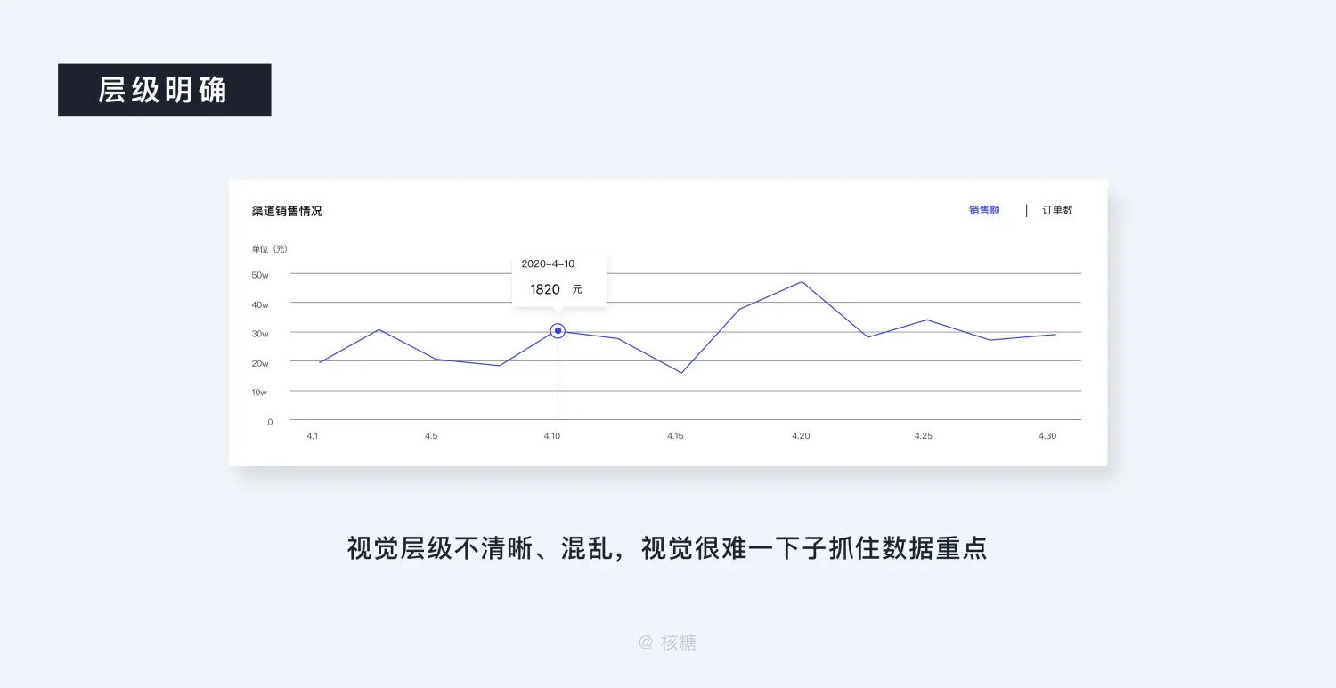
Task: Click the 4.25 x-axis label
Action: [x=923, y=436]
